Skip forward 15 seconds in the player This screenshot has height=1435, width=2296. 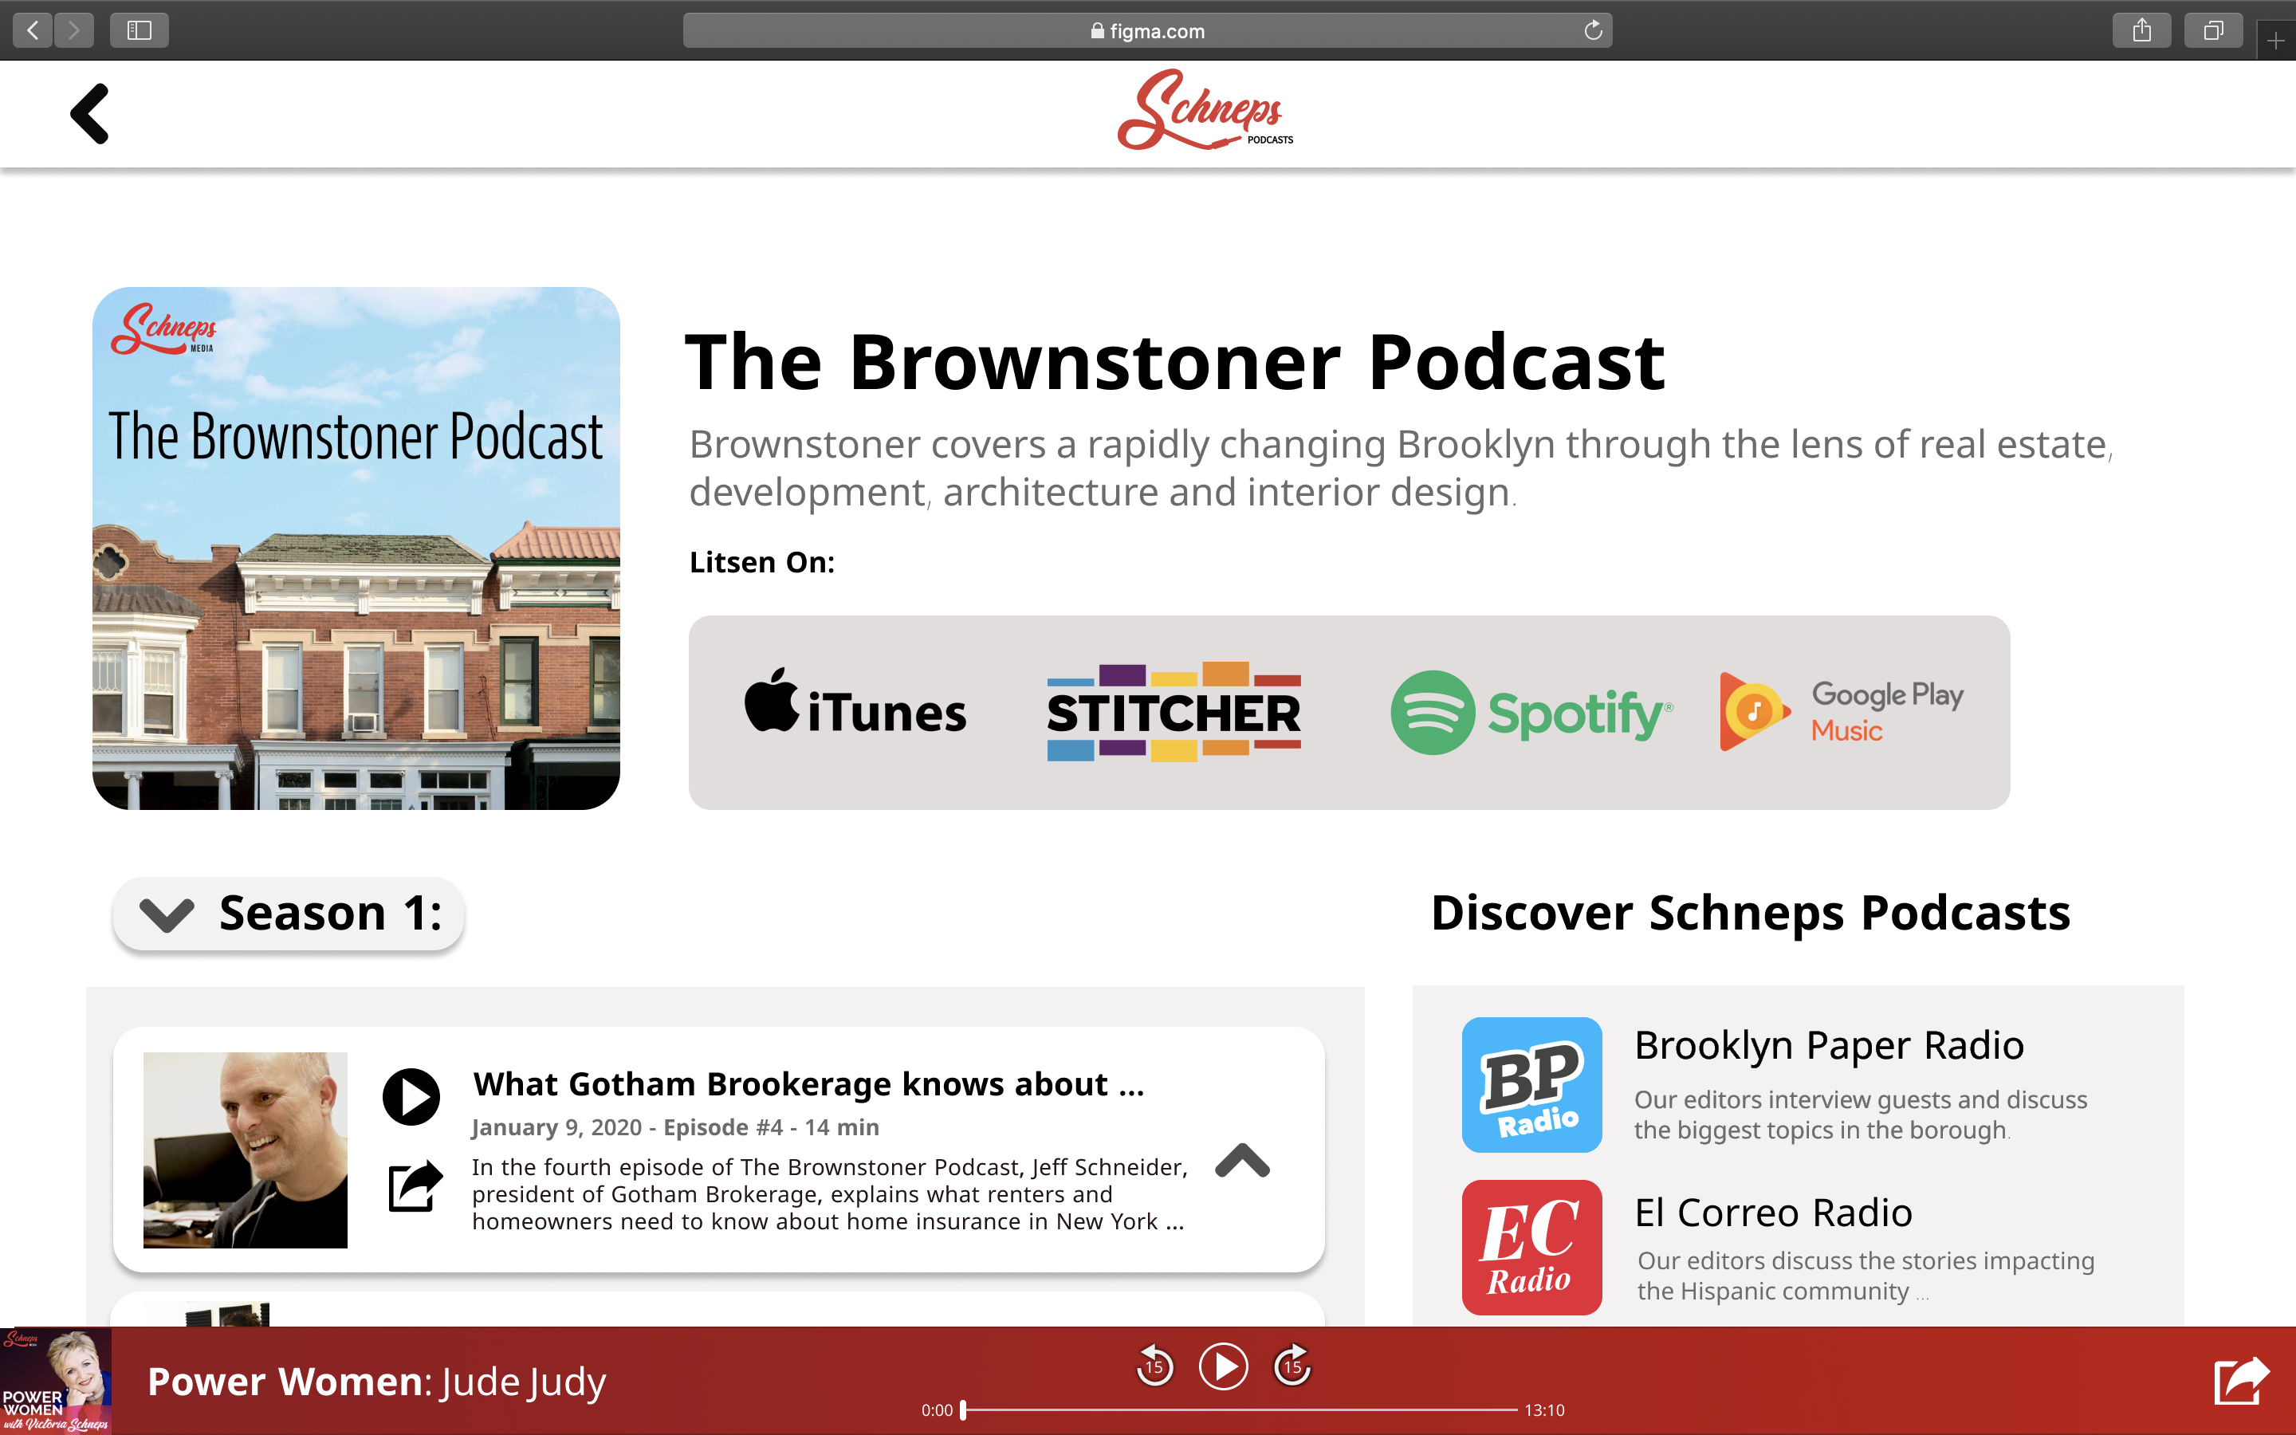(1292, 1366)
